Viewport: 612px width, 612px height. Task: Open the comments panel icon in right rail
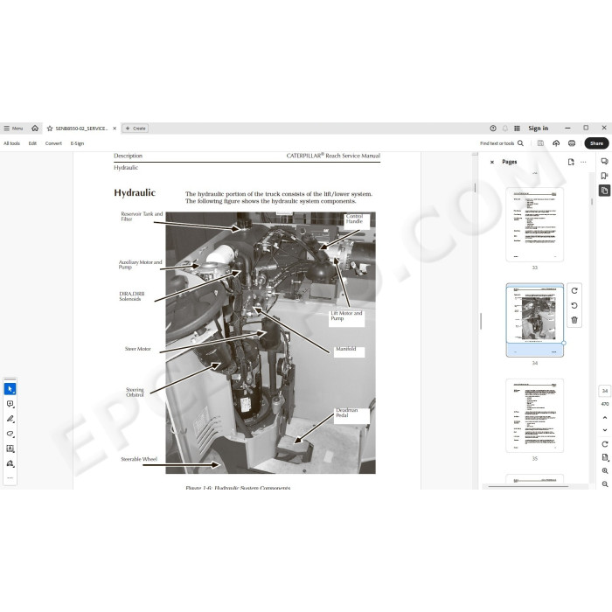pos(604,161)
